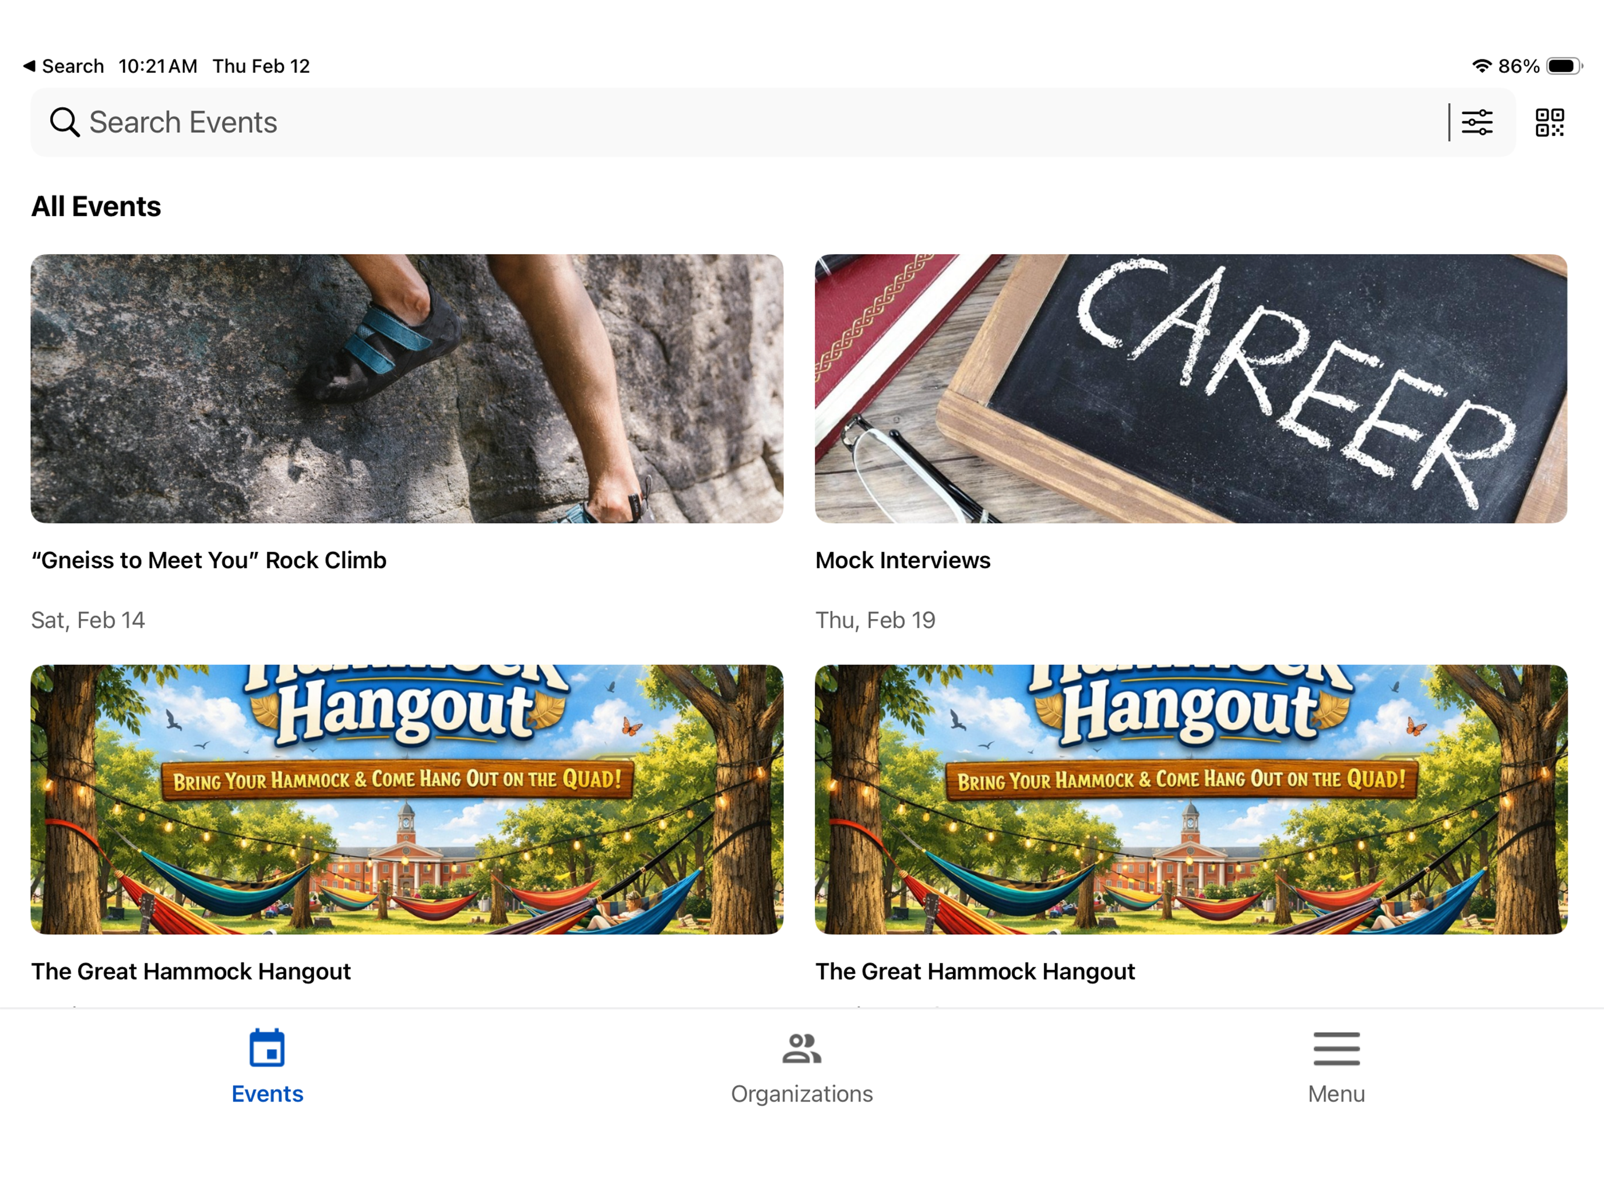Select the Events tab label
Image resolution: width=1604 pixels, height=1203 pixels.
point(267,1093)
